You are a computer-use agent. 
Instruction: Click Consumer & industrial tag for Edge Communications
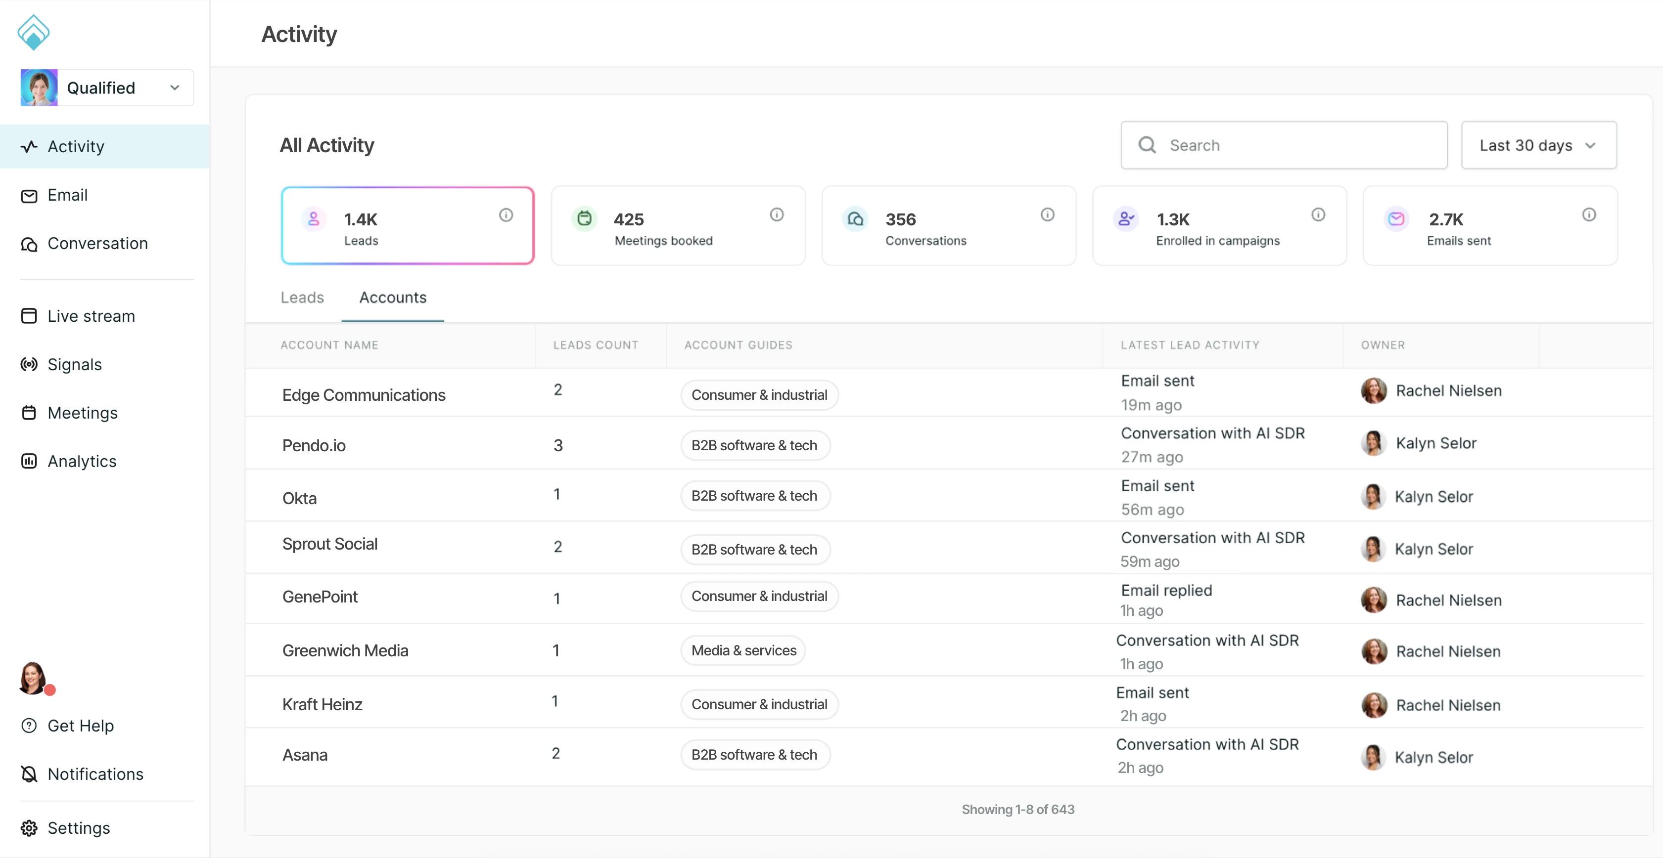(759, 395)
